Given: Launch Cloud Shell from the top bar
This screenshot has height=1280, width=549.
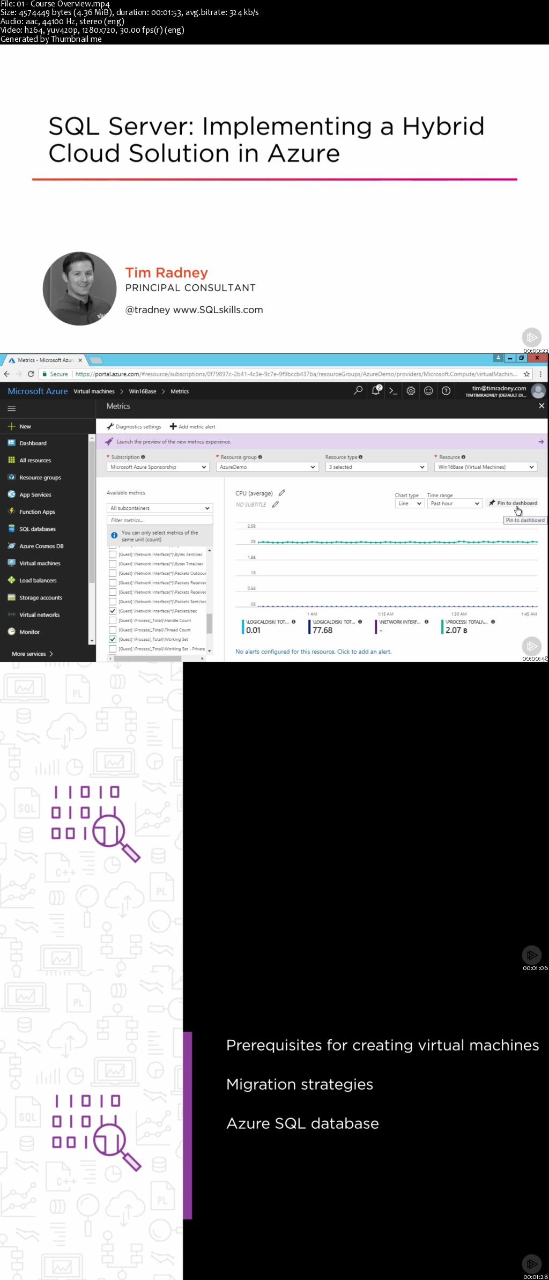Looking at the screenshot, I should coord(393,391).
